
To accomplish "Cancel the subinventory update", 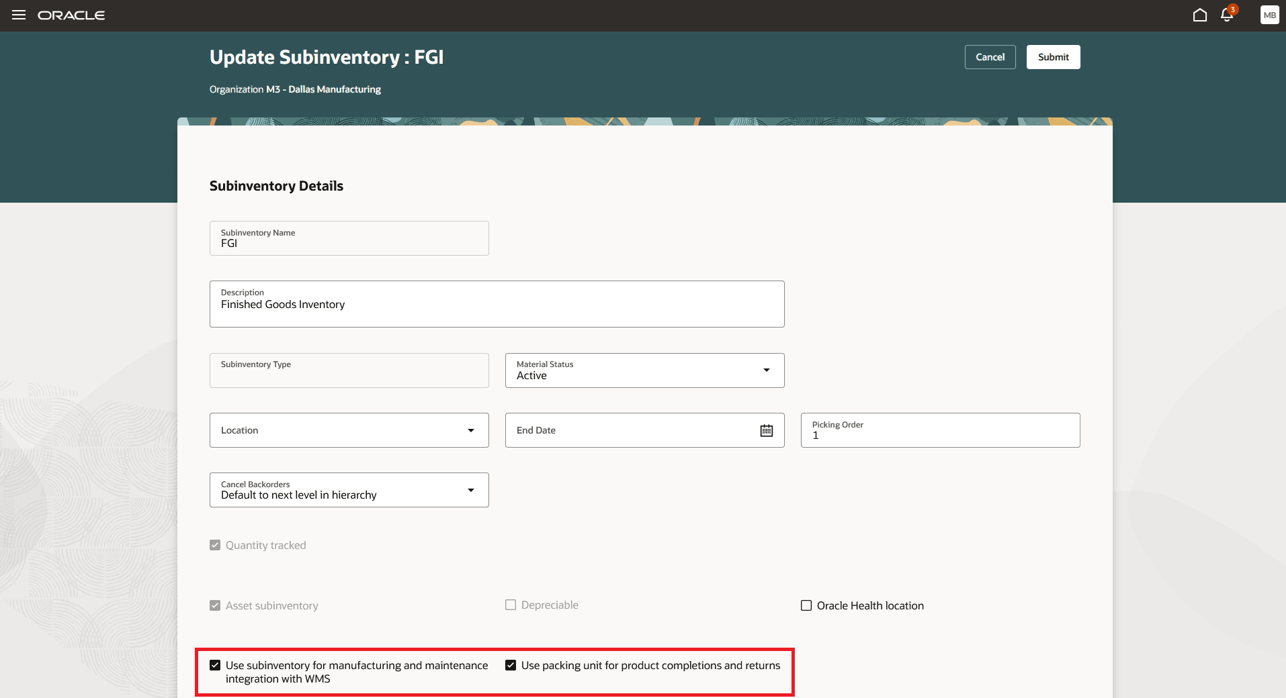I will tap(990, 57).
